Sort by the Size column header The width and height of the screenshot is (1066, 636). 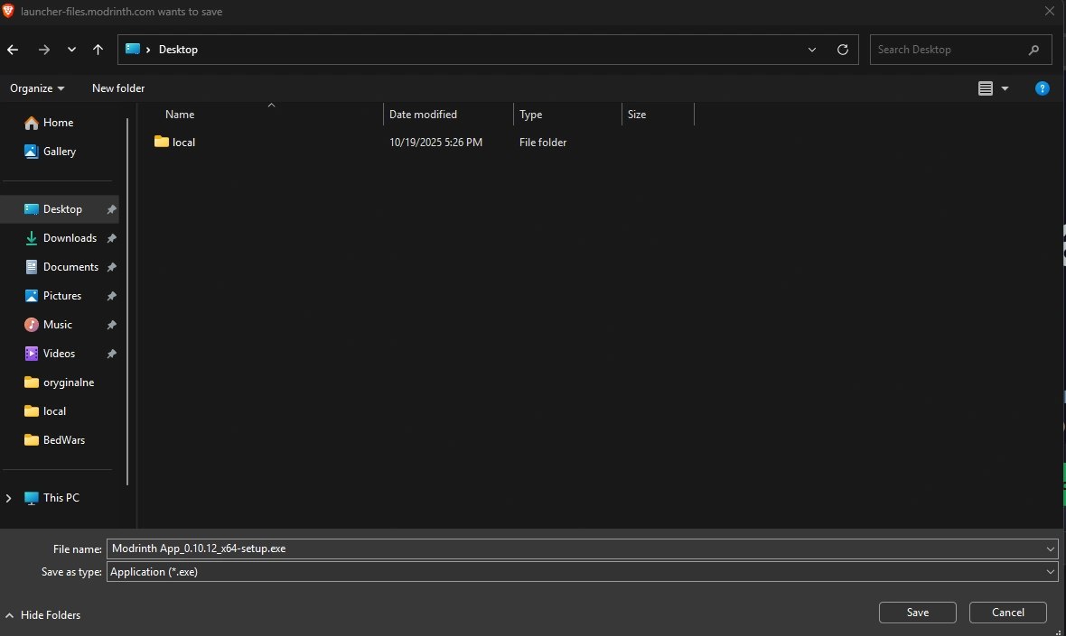coord(637,114)
